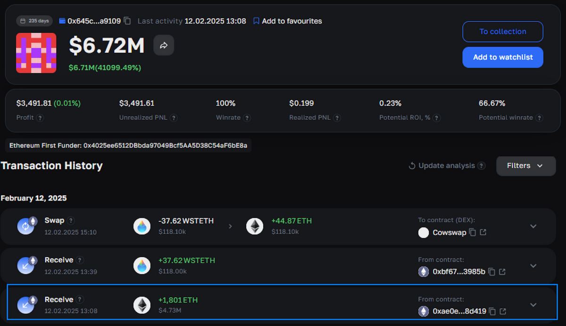Click the WSTETH token icon in Receive row

point(142,266)
